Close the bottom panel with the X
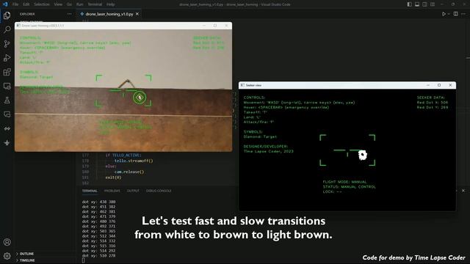Screen dimensions: 470x264 [x=463, y=191]
